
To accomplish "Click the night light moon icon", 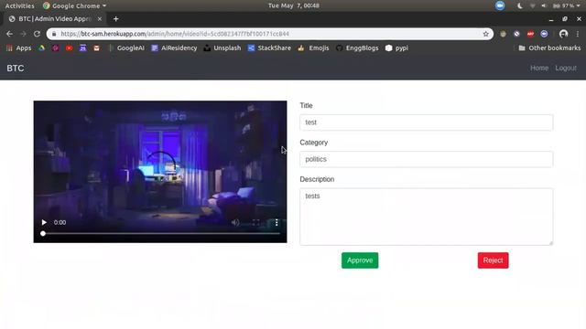I will 520,5.
